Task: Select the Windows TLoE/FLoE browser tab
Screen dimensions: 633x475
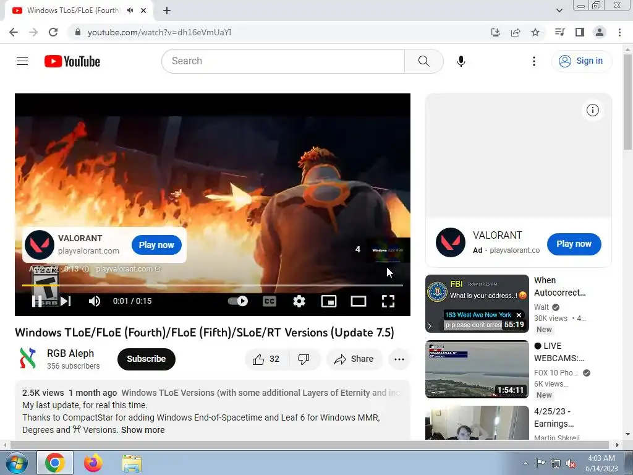Action: point(79,11)
